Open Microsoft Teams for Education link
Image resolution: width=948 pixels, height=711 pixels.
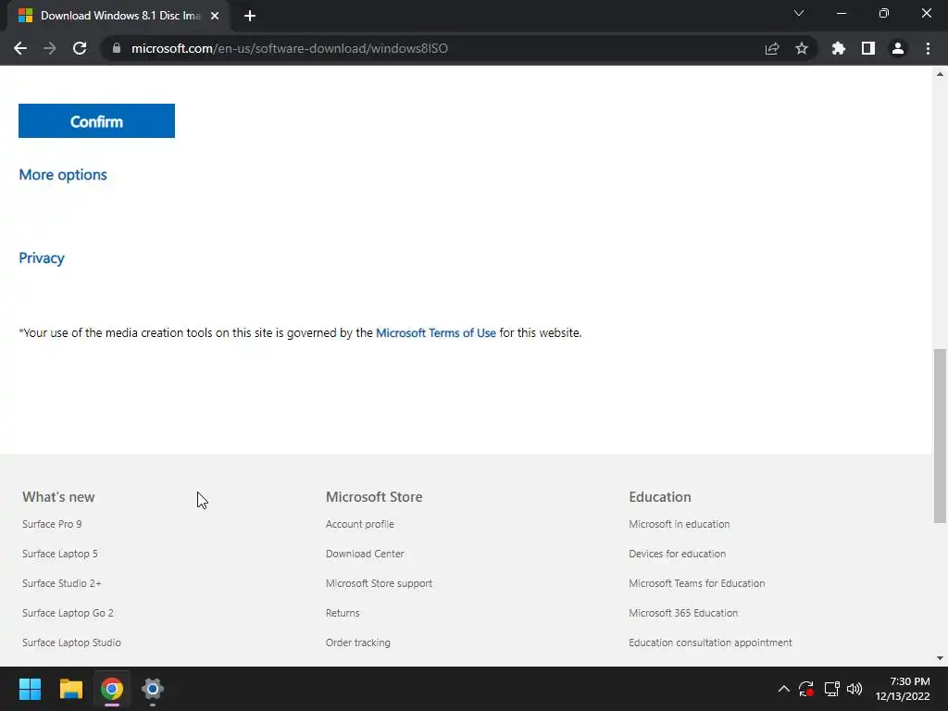point(696,583)
